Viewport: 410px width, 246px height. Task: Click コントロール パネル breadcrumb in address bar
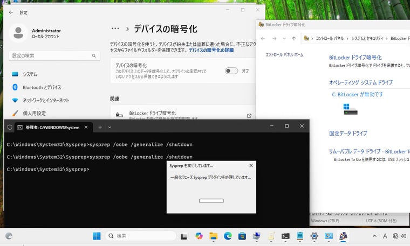[330, 38]
